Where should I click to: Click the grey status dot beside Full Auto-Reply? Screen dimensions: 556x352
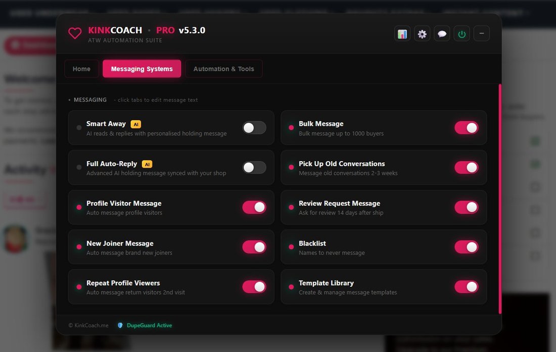(79, 167)
